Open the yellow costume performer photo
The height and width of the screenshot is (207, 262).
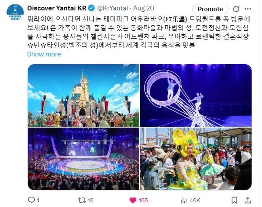pyautogui.click(x=196, y=159)
